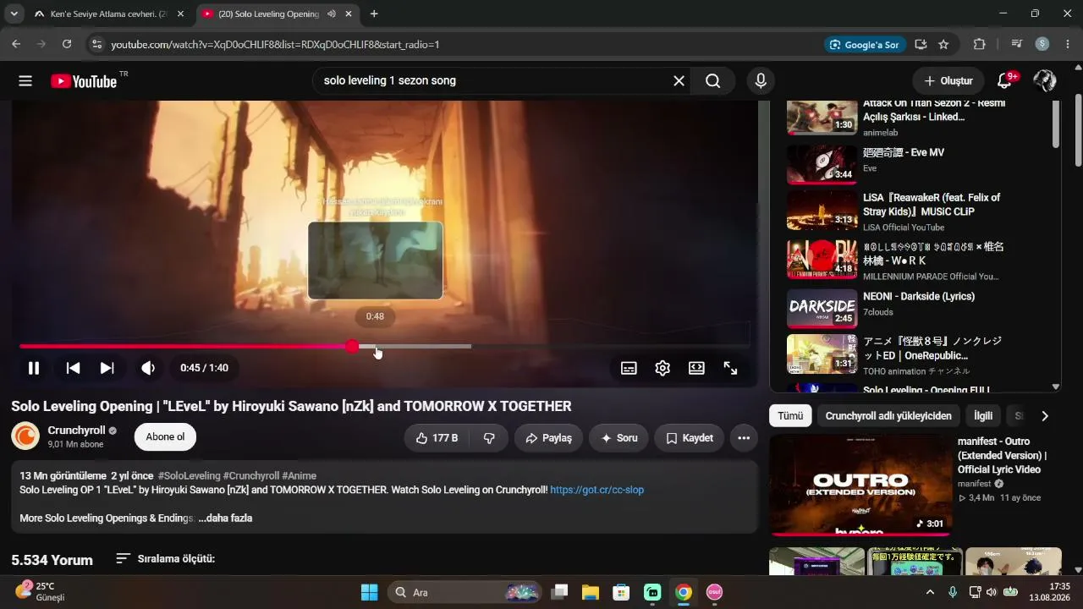The image size is (1083, 609).
Task: Open the manifest Outro Extended Version thumbnail
Action: click(860, 485)
